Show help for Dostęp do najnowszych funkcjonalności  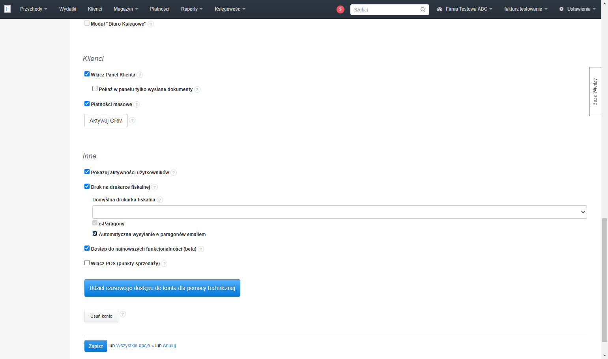tap(201, 249)
